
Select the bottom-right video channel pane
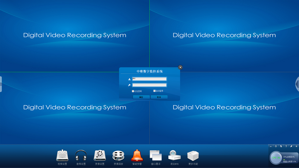click(x=224, y=108)
